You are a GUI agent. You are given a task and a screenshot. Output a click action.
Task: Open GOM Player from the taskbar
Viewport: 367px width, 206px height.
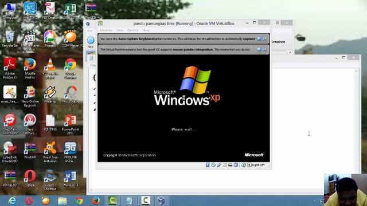tap(46, 201)
